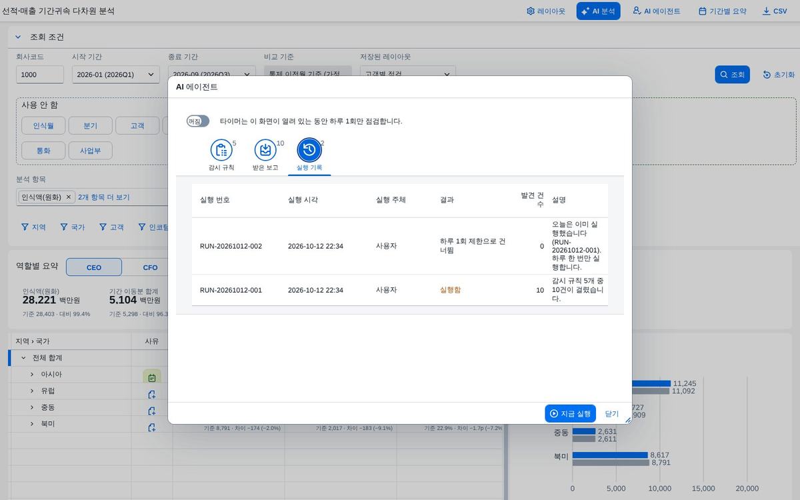Expand the 아시아 region row
Viewport: 800px width, 500px height.
click(32, 375)
